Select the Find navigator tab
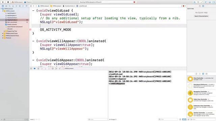216x121 pixels. coord(9,6)
